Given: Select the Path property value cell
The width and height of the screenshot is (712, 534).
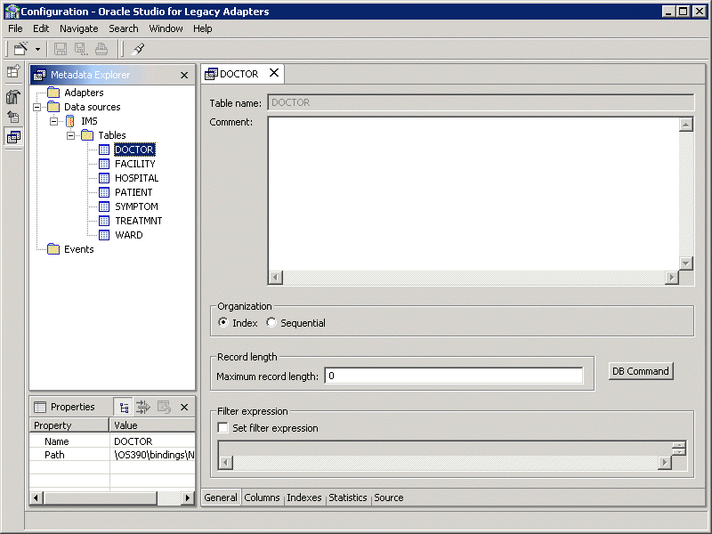Looking at the screenshot, I should pos(152,455).
